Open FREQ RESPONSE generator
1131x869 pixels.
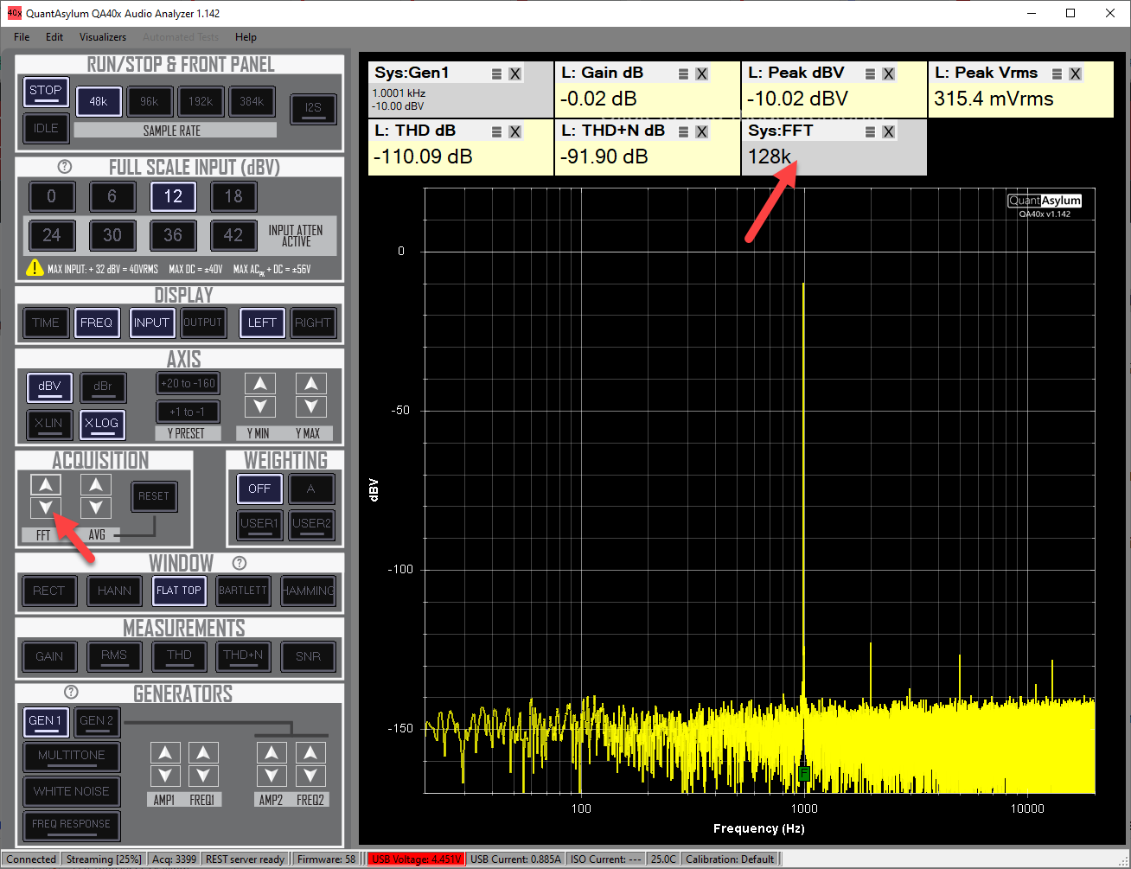72,825
